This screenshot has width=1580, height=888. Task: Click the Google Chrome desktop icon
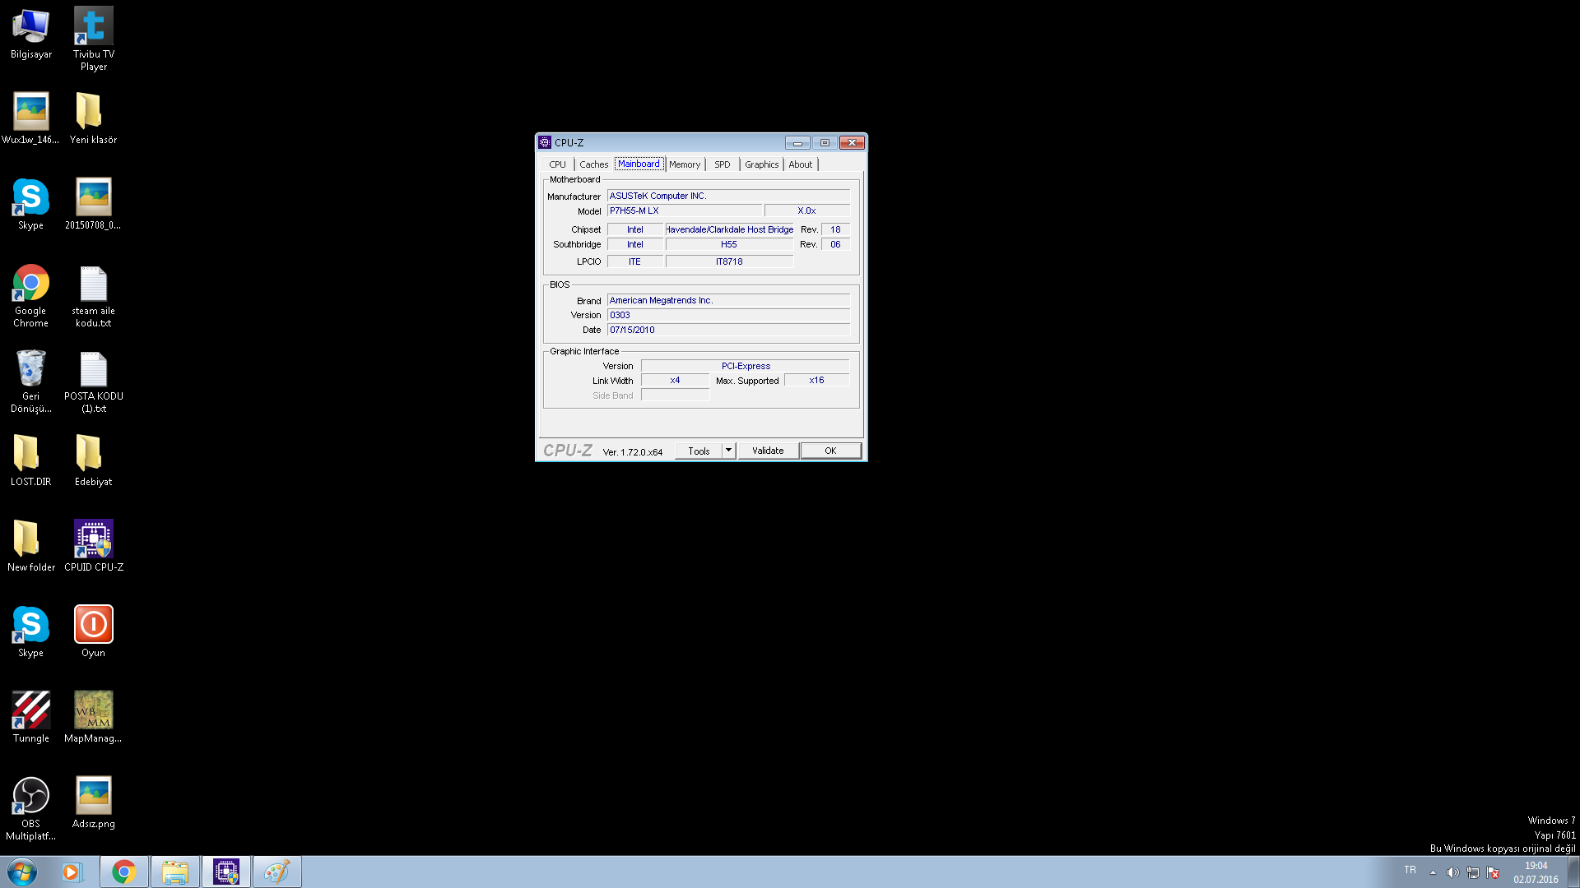pos(30,284)
